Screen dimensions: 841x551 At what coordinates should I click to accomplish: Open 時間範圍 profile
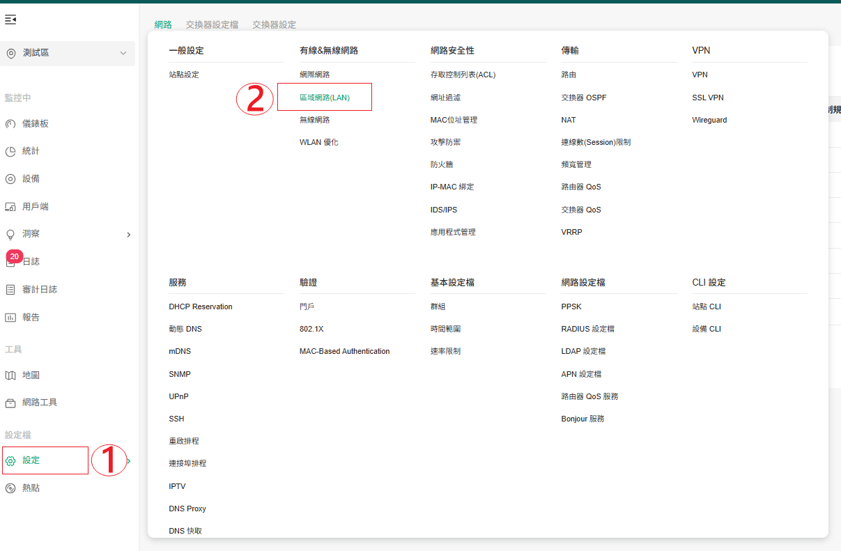(x=446, y=329)
